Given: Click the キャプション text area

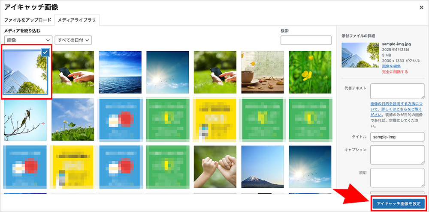Looking at the screenshot, I should (397, 154).
